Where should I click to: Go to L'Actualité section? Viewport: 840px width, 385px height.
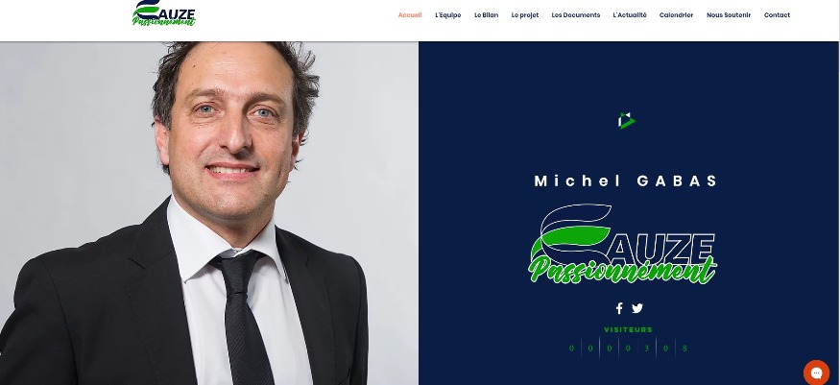(630, 15)
